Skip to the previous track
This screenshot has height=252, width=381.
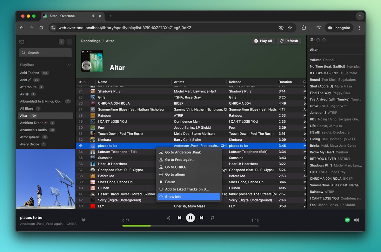(179, 218)
